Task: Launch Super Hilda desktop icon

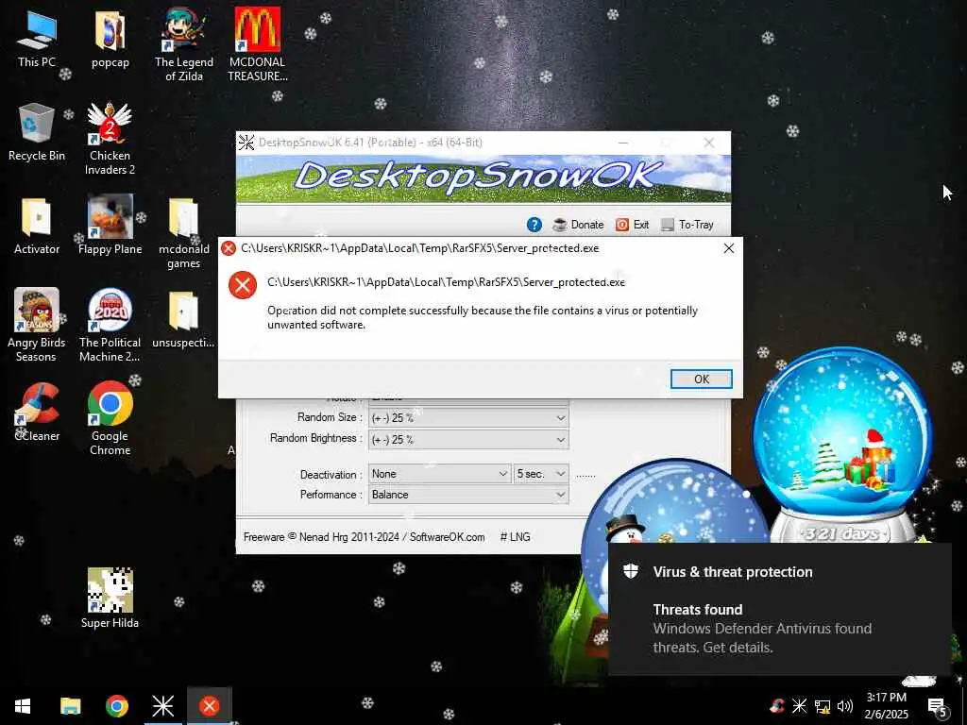Action: (110, 598)
